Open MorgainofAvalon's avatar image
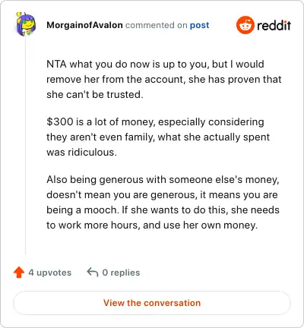Image resolution: width=304 pixels, height=328 pixels. [x=26, y=24]
